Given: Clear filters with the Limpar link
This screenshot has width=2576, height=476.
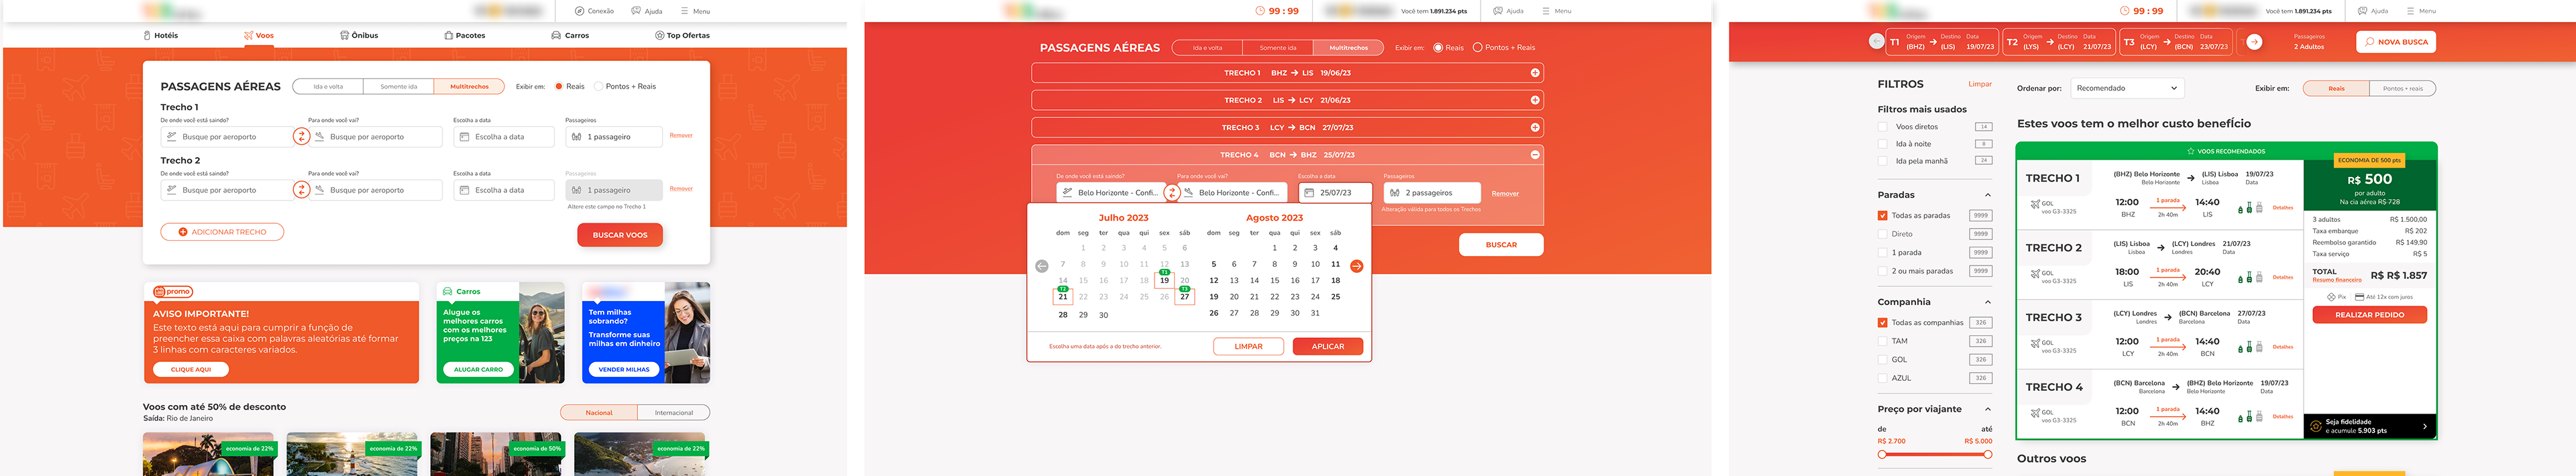Looking at the screenshot, I should 1979,84.
